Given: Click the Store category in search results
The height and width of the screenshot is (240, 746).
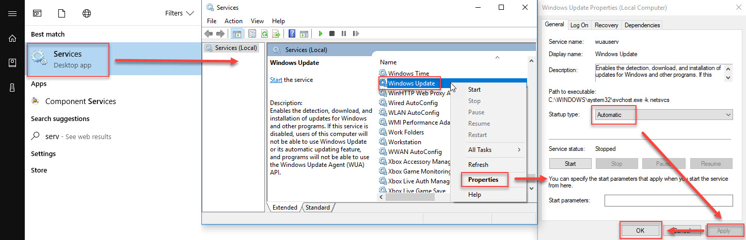Looking at the screenshot, I should 39,170.
